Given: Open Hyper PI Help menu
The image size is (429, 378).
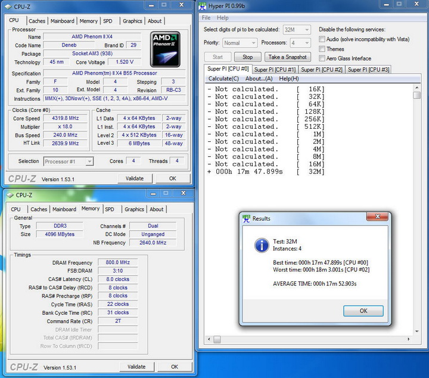Looking at the screenshot, I should tap(222, 18).
